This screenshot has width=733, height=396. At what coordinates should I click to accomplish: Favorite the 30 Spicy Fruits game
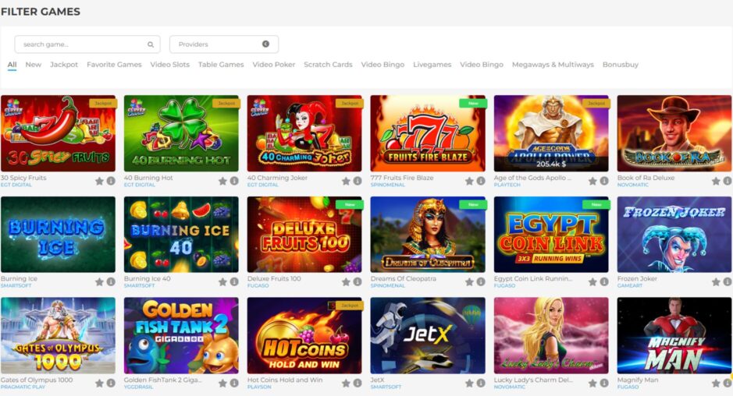point(99,181)
